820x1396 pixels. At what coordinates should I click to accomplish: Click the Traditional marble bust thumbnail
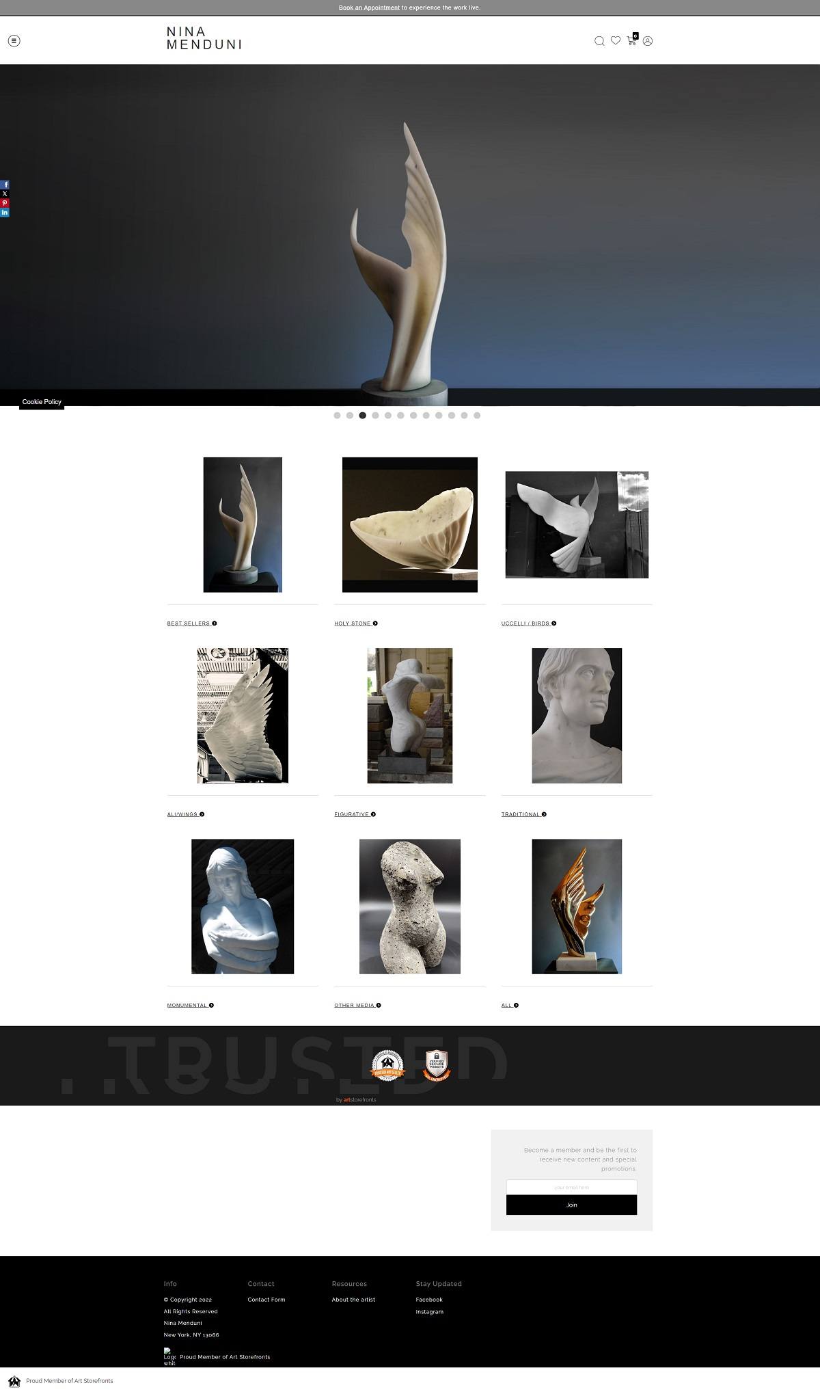click(x=577, y=716)
